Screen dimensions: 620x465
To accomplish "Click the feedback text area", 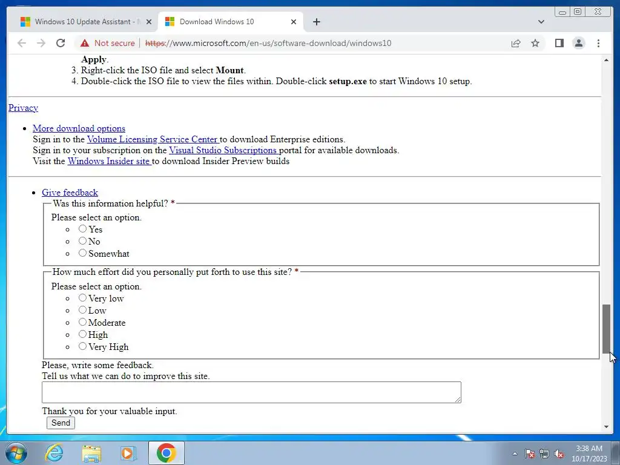I will tap(251, 392).
